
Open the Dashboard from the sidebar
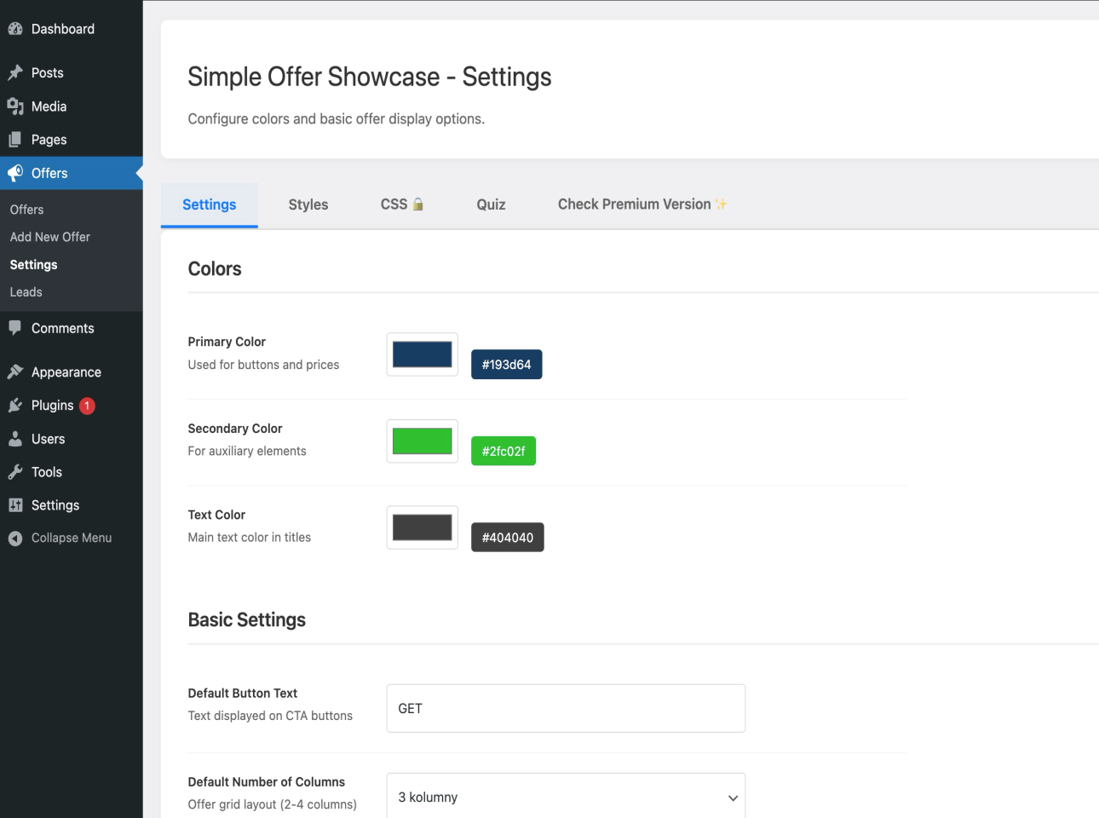click(x=15, y=28)
